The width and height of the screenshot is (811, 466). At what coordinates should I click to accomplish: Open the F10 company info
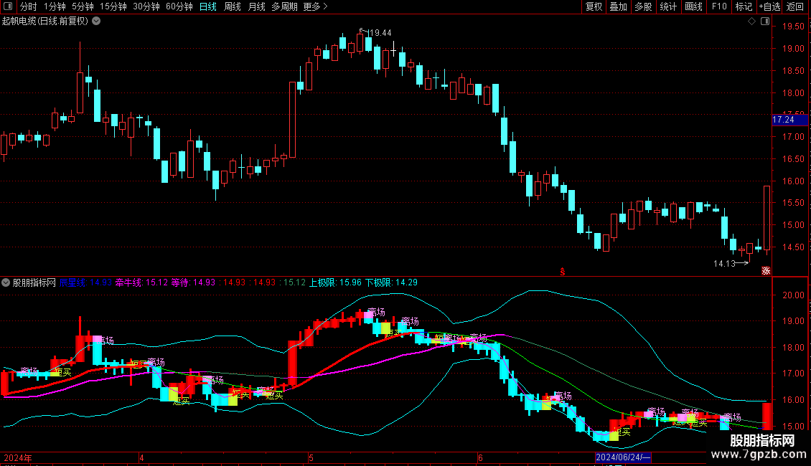pyautogui.click(x=719, y=6)
